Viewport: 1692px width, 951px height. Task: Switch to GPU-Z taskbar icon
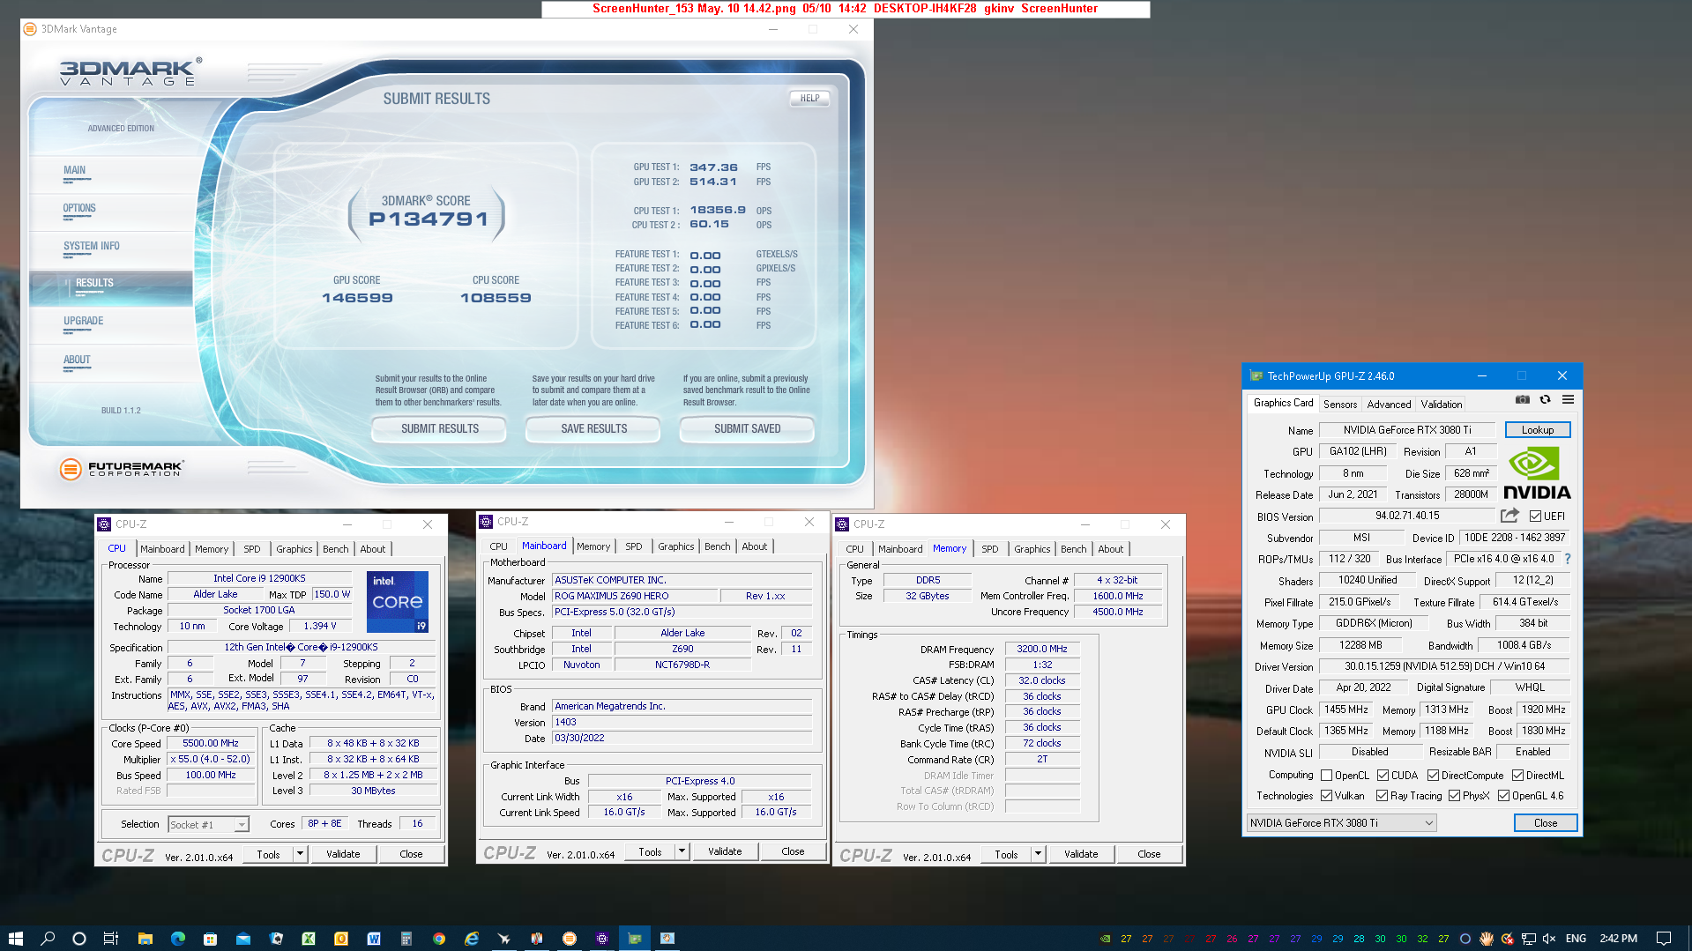635,939
